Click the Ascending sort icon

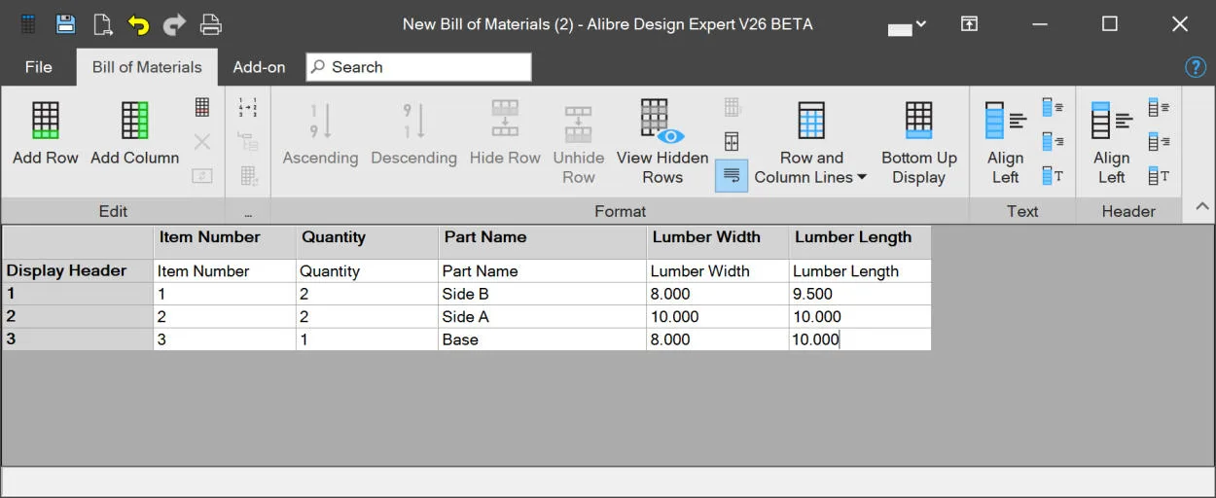321,121
